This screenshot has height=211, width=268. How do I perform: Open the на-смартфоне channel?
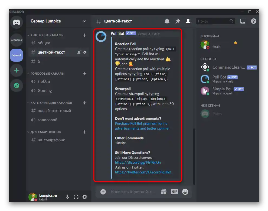coord(58,140)
